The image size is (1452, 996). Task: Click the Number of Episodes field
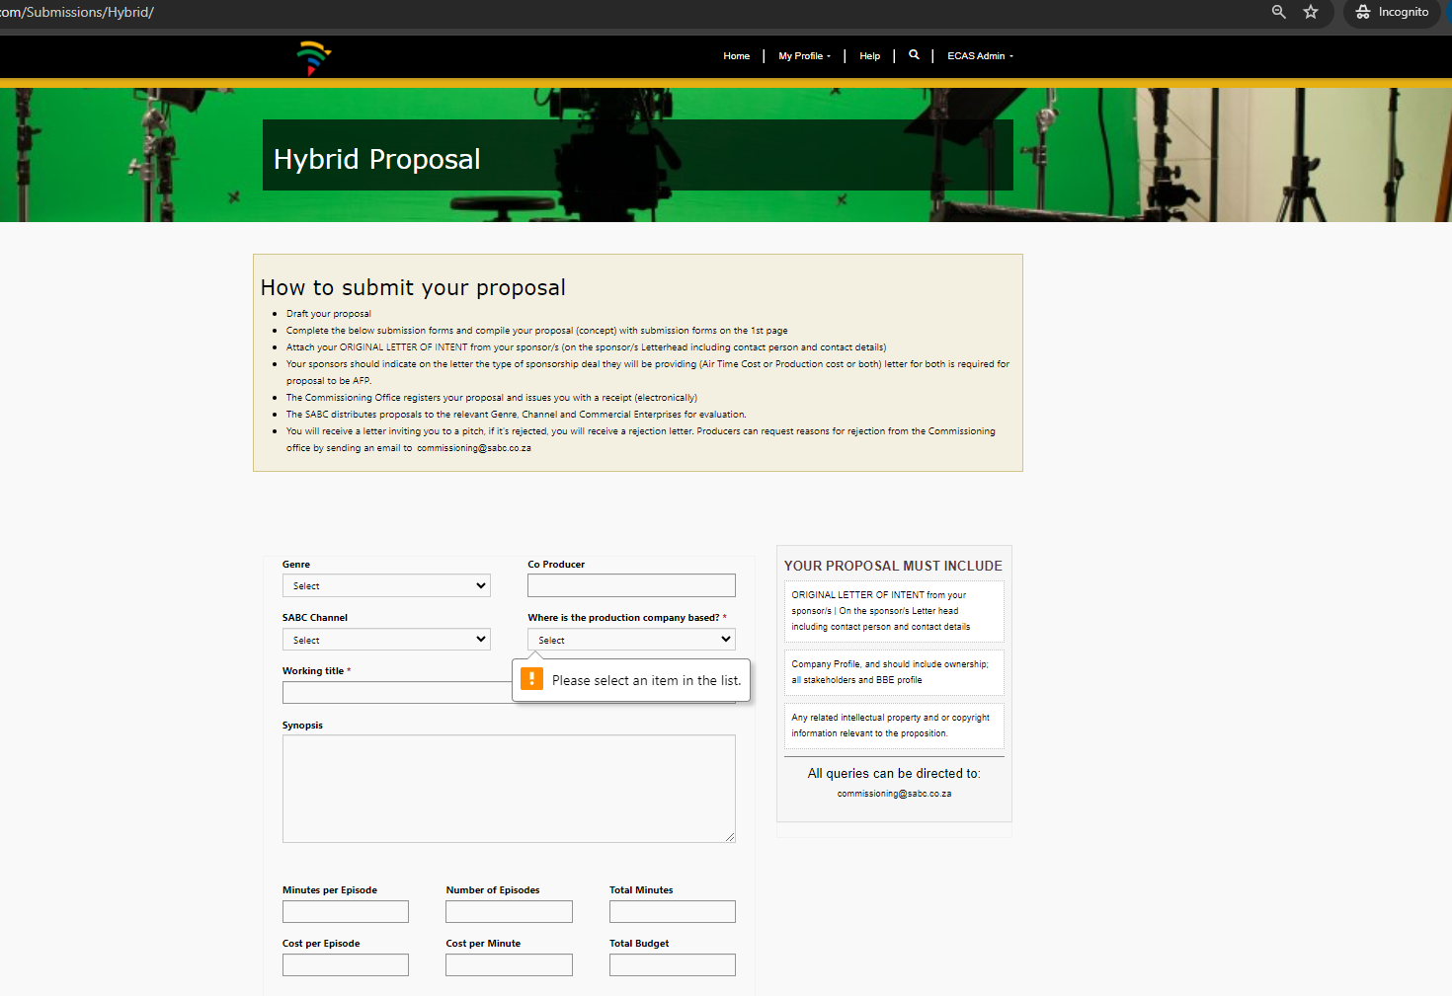(509, 911)
